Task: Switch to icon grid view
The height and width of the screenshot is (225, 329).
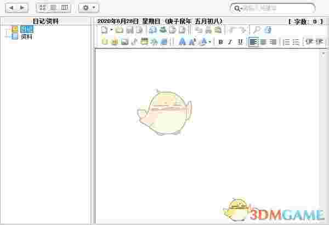Action: tap(43, 8)
